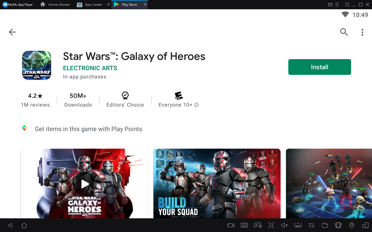Open the three-dot more options menu
The image size is (372, 232).
coord(362,32)
